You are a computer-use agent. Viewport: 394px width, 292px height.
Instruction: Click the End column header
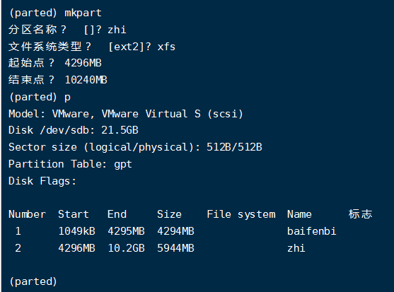coord(117,214)
